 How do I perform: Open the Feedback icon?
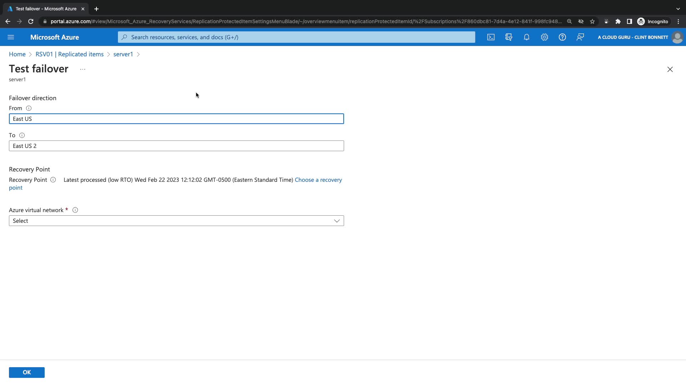[580, 37]
